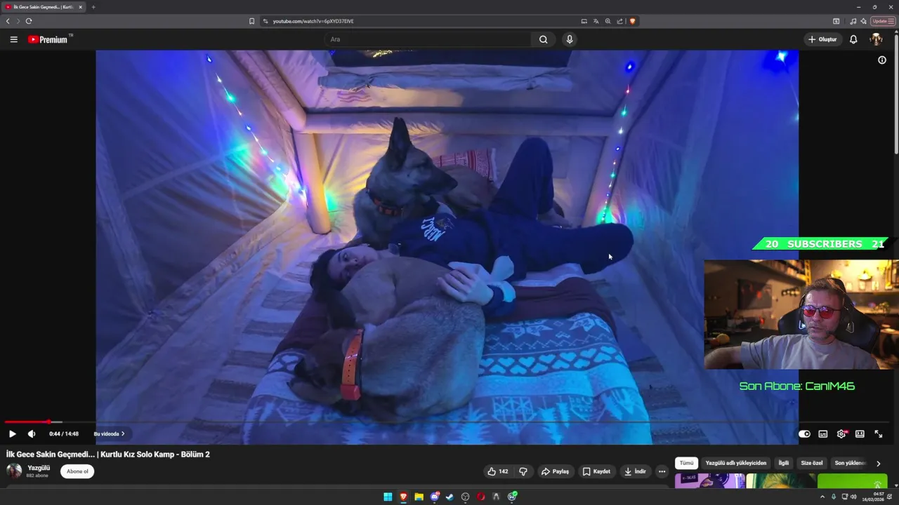This screenshot has height=505, width=899.
Task: Open Brave Shields lion icon
Action: click(x=632, y=21)
